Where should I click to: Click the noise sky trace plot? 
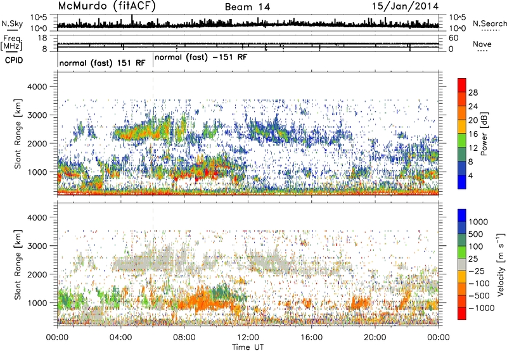(x=248, y=23)
